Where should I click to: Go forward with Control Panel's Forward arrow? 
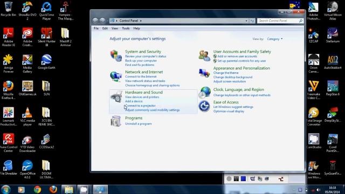click(x=102, y=20)
